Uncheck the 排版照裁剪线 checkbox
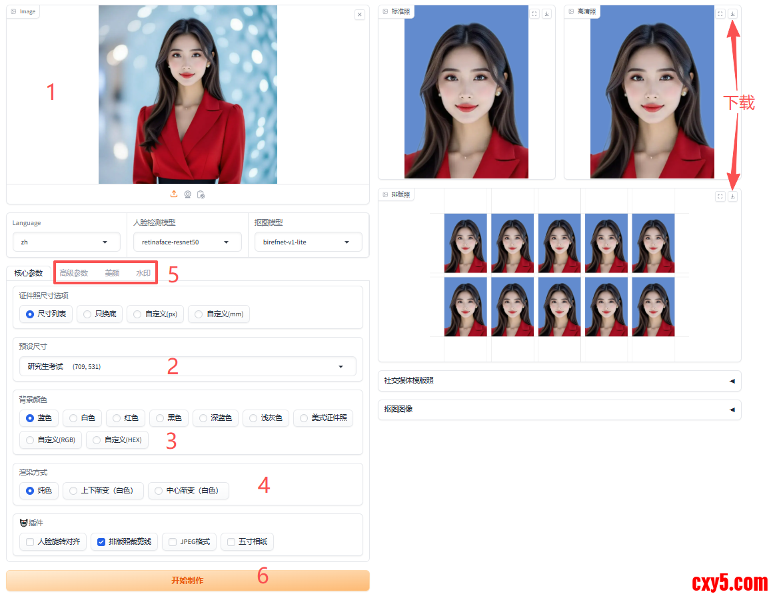Screen dimensions: 771x596 (x=101, y=542)
